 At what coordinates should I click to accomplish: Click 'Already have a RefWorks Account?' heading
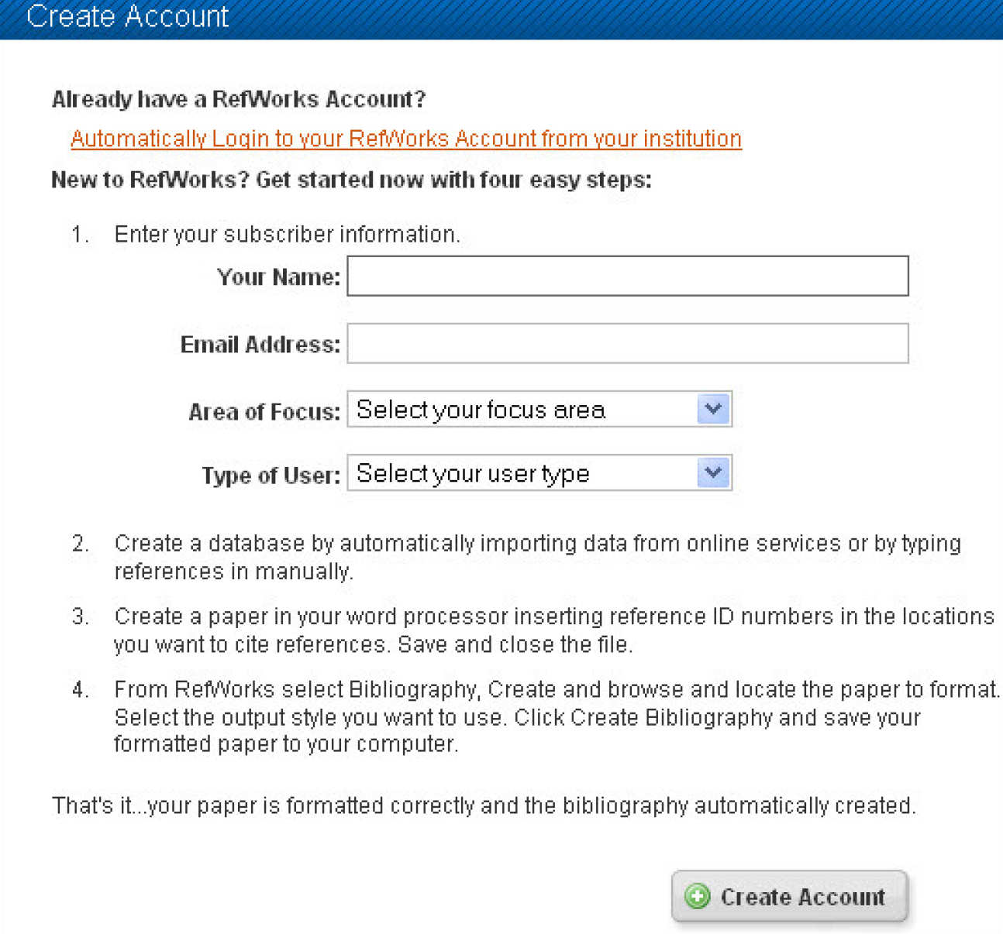tap(238, 99)
